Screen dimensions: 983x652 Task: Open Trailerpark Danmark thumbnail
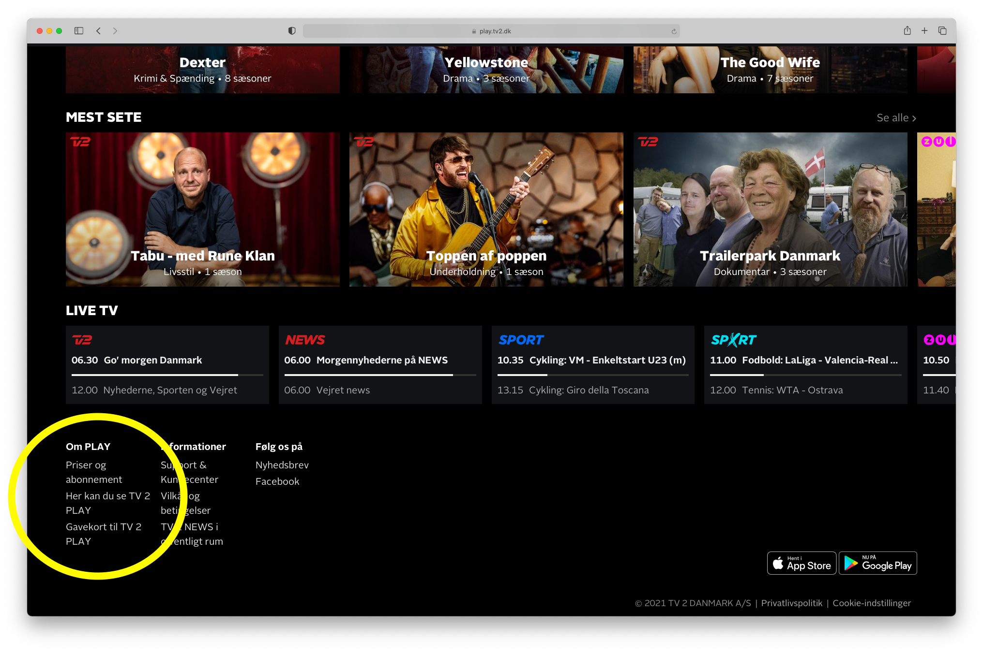click(x=770, y=209)
